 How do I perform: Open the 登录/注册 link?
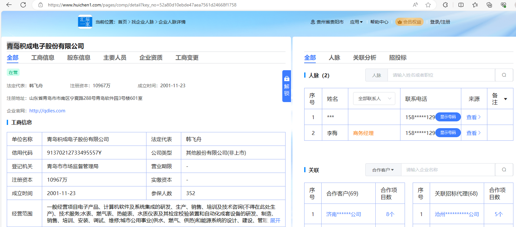(x=440, y=22)
